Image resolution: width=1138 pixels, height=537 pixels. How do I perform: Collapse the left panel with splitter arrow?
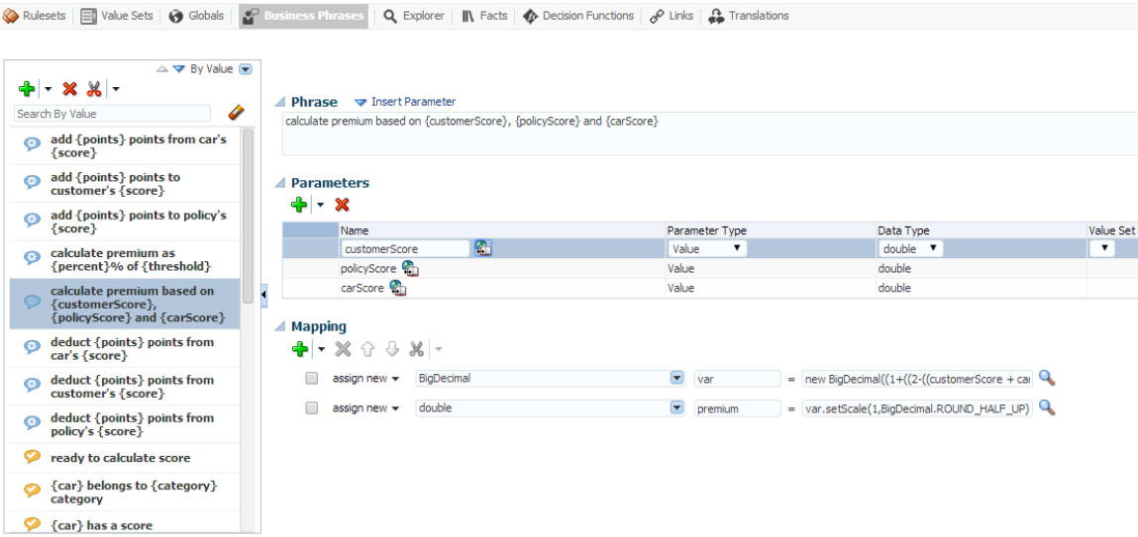click(x=263, y=295)
